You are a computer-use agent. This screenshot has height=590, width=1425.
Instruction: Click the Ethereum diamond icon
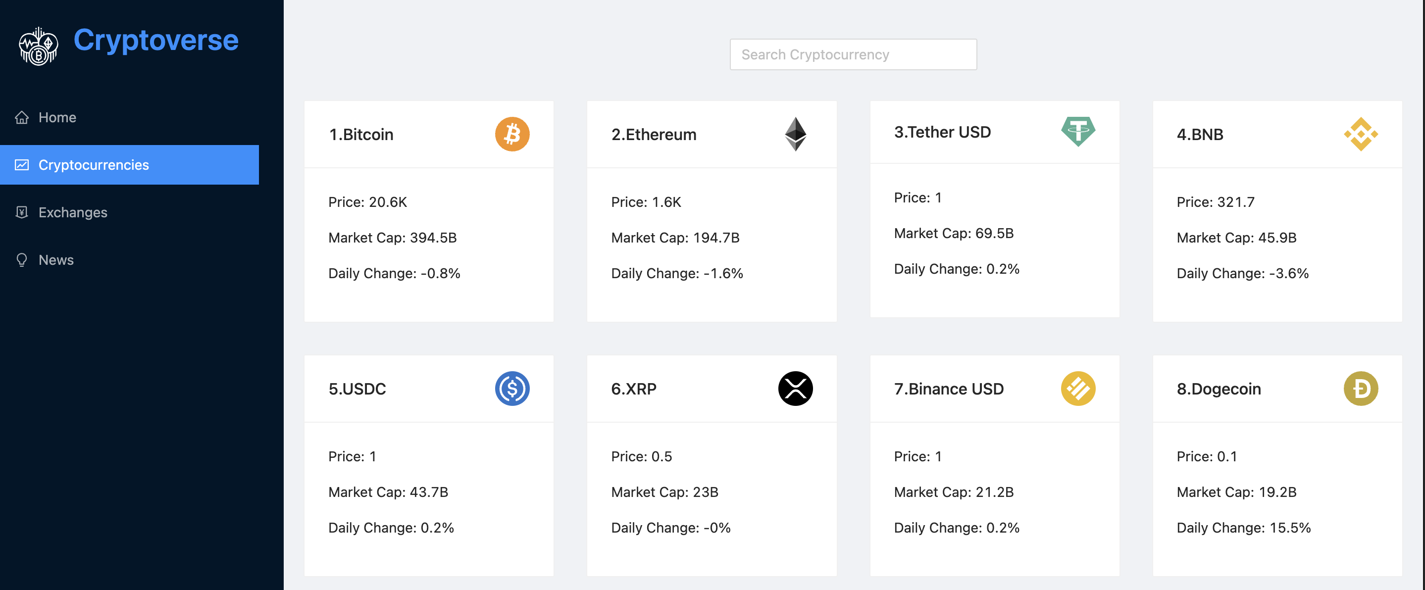tap(795, 134)
